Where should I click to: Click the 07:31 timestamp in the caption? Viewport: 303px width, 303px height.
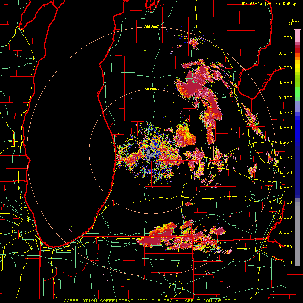pos(232,301)
